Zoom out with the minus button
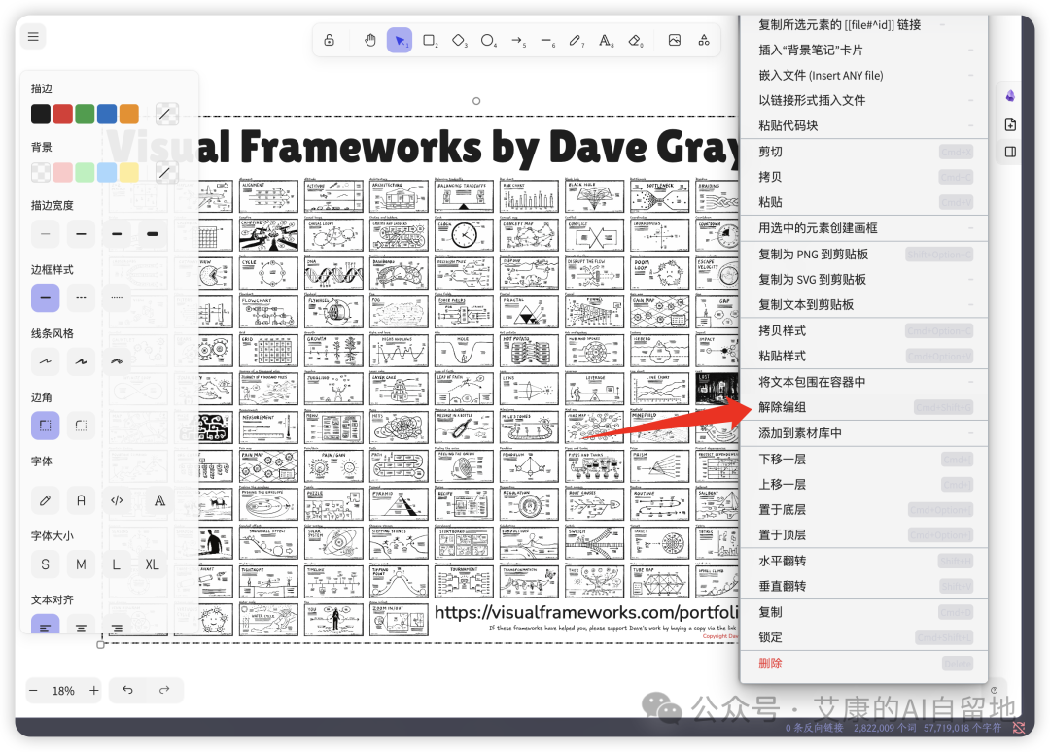Image resolution: width=1050 pixels, height=752 pixels. coord(33,690)
